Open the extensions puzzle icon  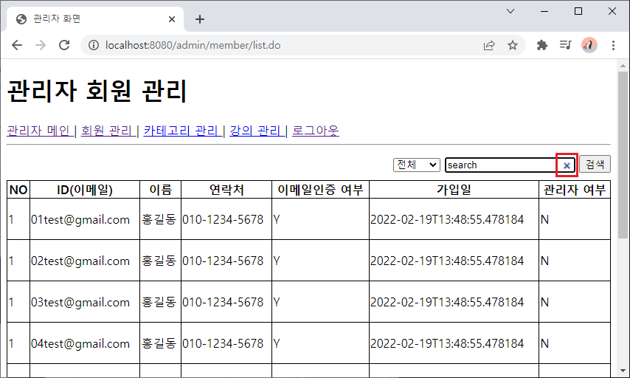point(542,45)
